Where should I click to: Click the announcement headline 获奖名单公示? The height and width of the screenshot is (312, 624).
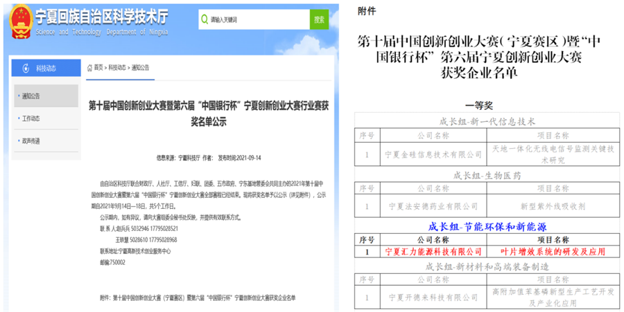click(x=209, y=114)
